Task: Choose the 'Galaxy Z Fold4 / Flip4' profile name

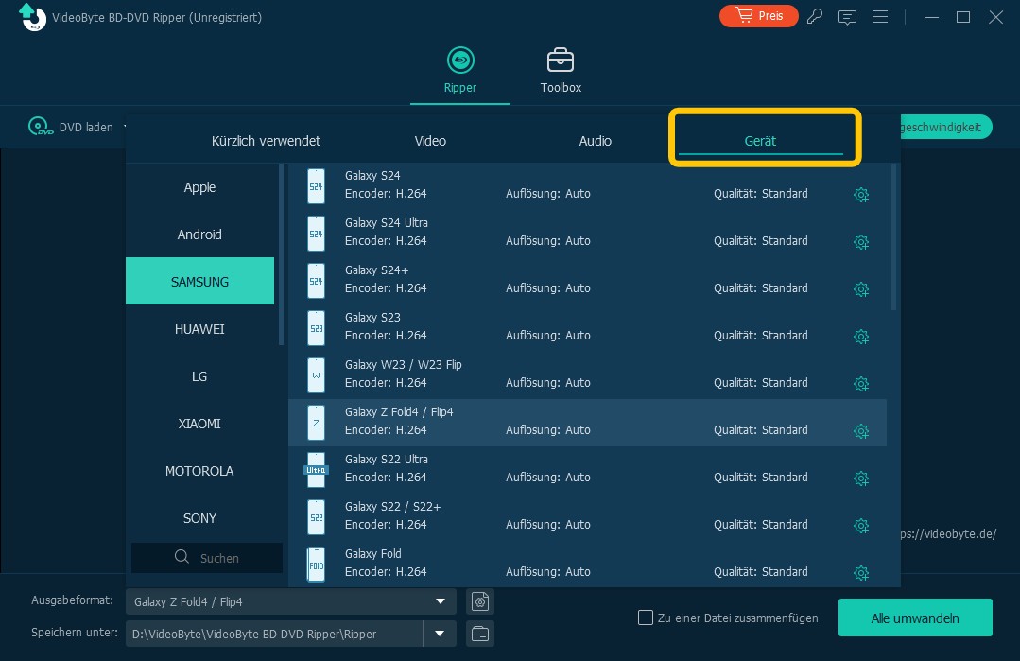Action: (x=399, y=411)
